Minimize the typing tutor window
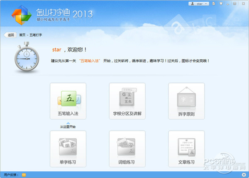The image size is (249, 178). point(228,4)
